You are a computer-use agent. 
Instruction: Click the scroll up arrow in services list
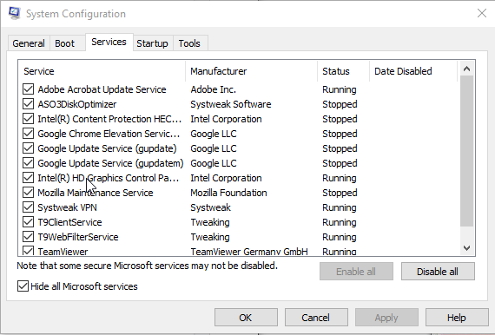pyautogui.click(x=466, y=69)
